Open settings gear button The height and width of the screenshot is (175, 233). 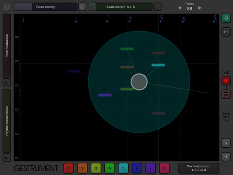pyautogui.click(x=226, y=18)
